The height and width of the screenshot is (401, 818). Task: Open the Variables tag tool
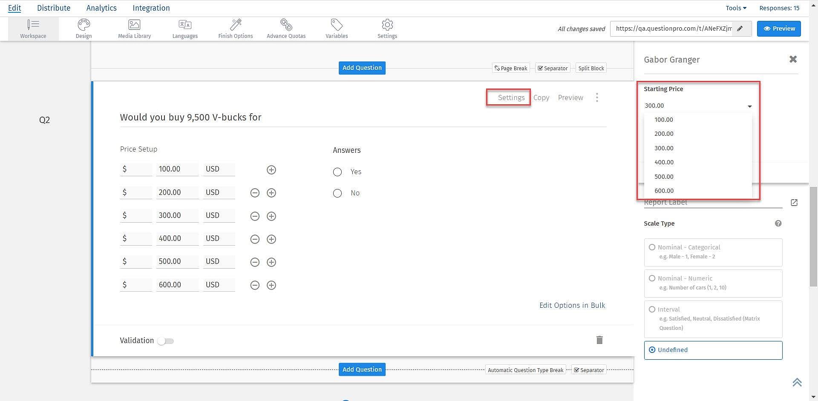coord(337,29)
